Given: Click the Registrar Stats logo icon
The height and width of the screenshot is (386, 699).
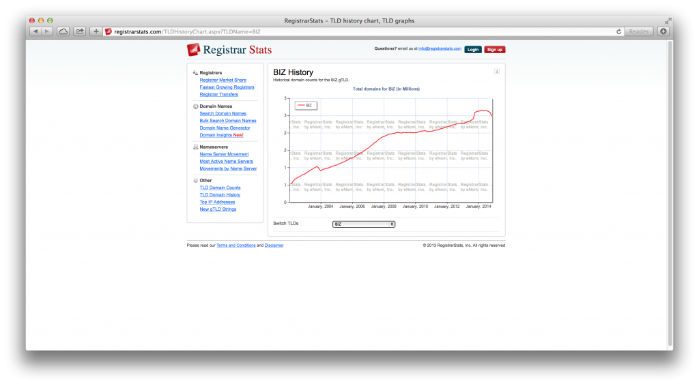Looking at the screenshot, I should point(193,50).
